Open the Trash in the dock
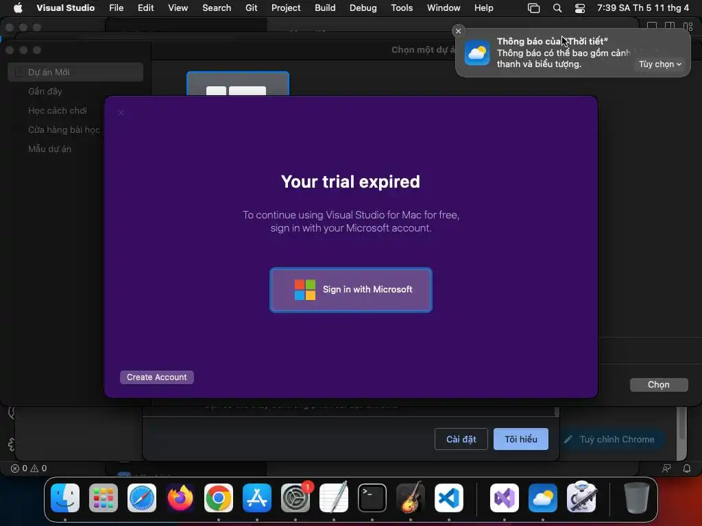Viewport: 702px width, 526px height. [637, 498]
